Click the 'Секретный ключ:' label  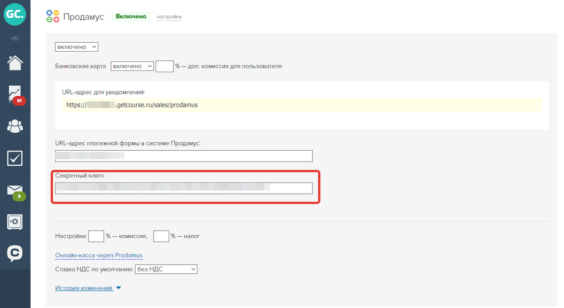[80, 175]
